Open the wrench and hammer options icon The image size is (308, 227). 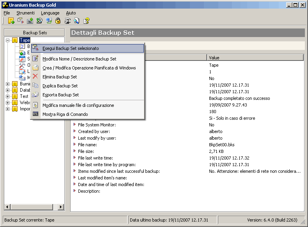67,21
